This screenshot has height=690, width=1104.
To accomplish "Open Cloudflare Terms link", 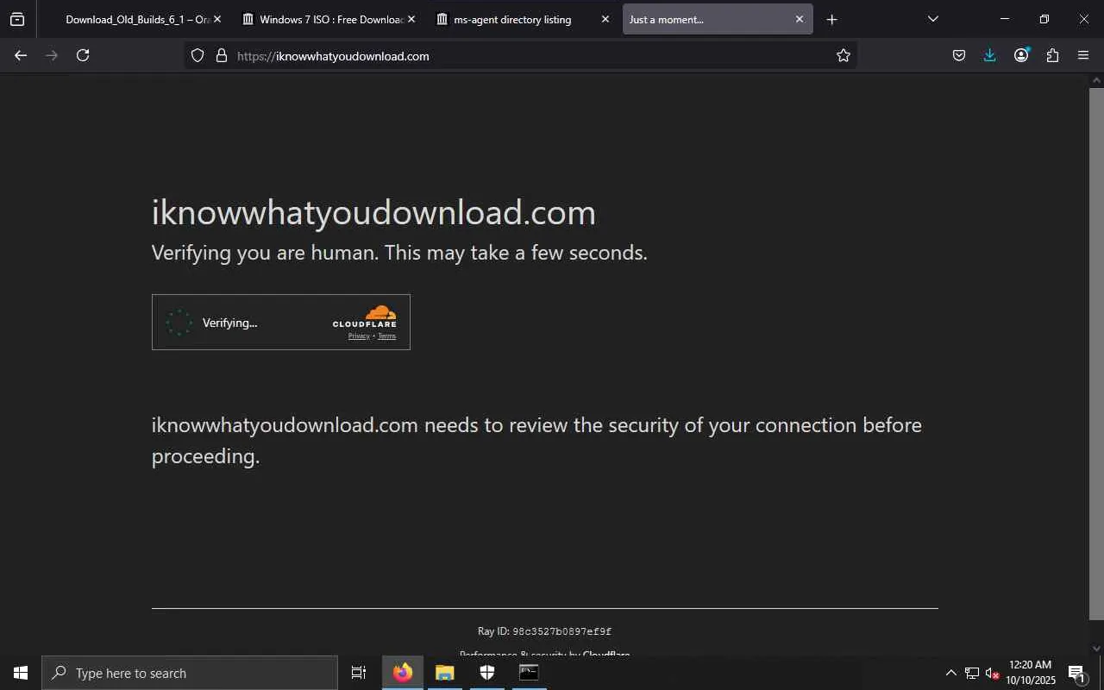I will click(x=386, y=336).
